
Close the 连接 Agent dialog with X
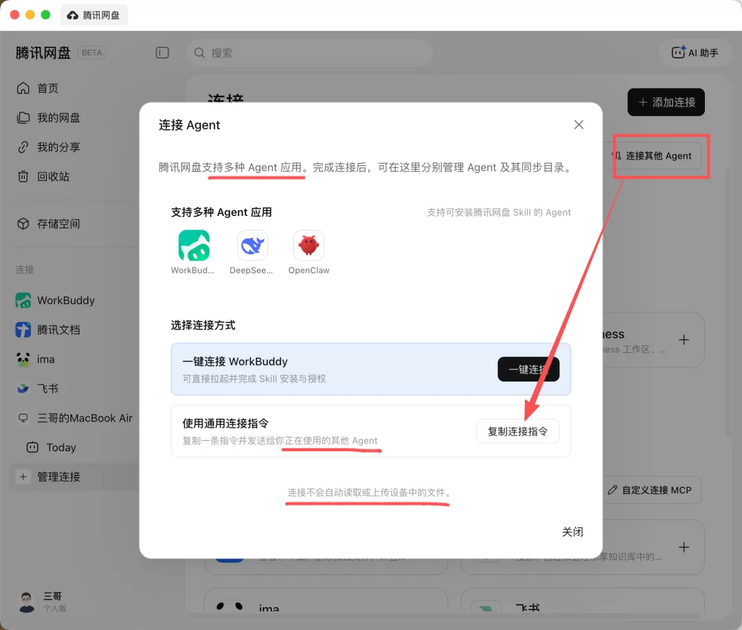point(578,124)
